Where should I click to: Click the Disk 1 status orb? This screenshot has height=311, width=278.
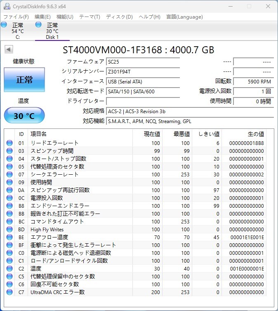(38, 25)
